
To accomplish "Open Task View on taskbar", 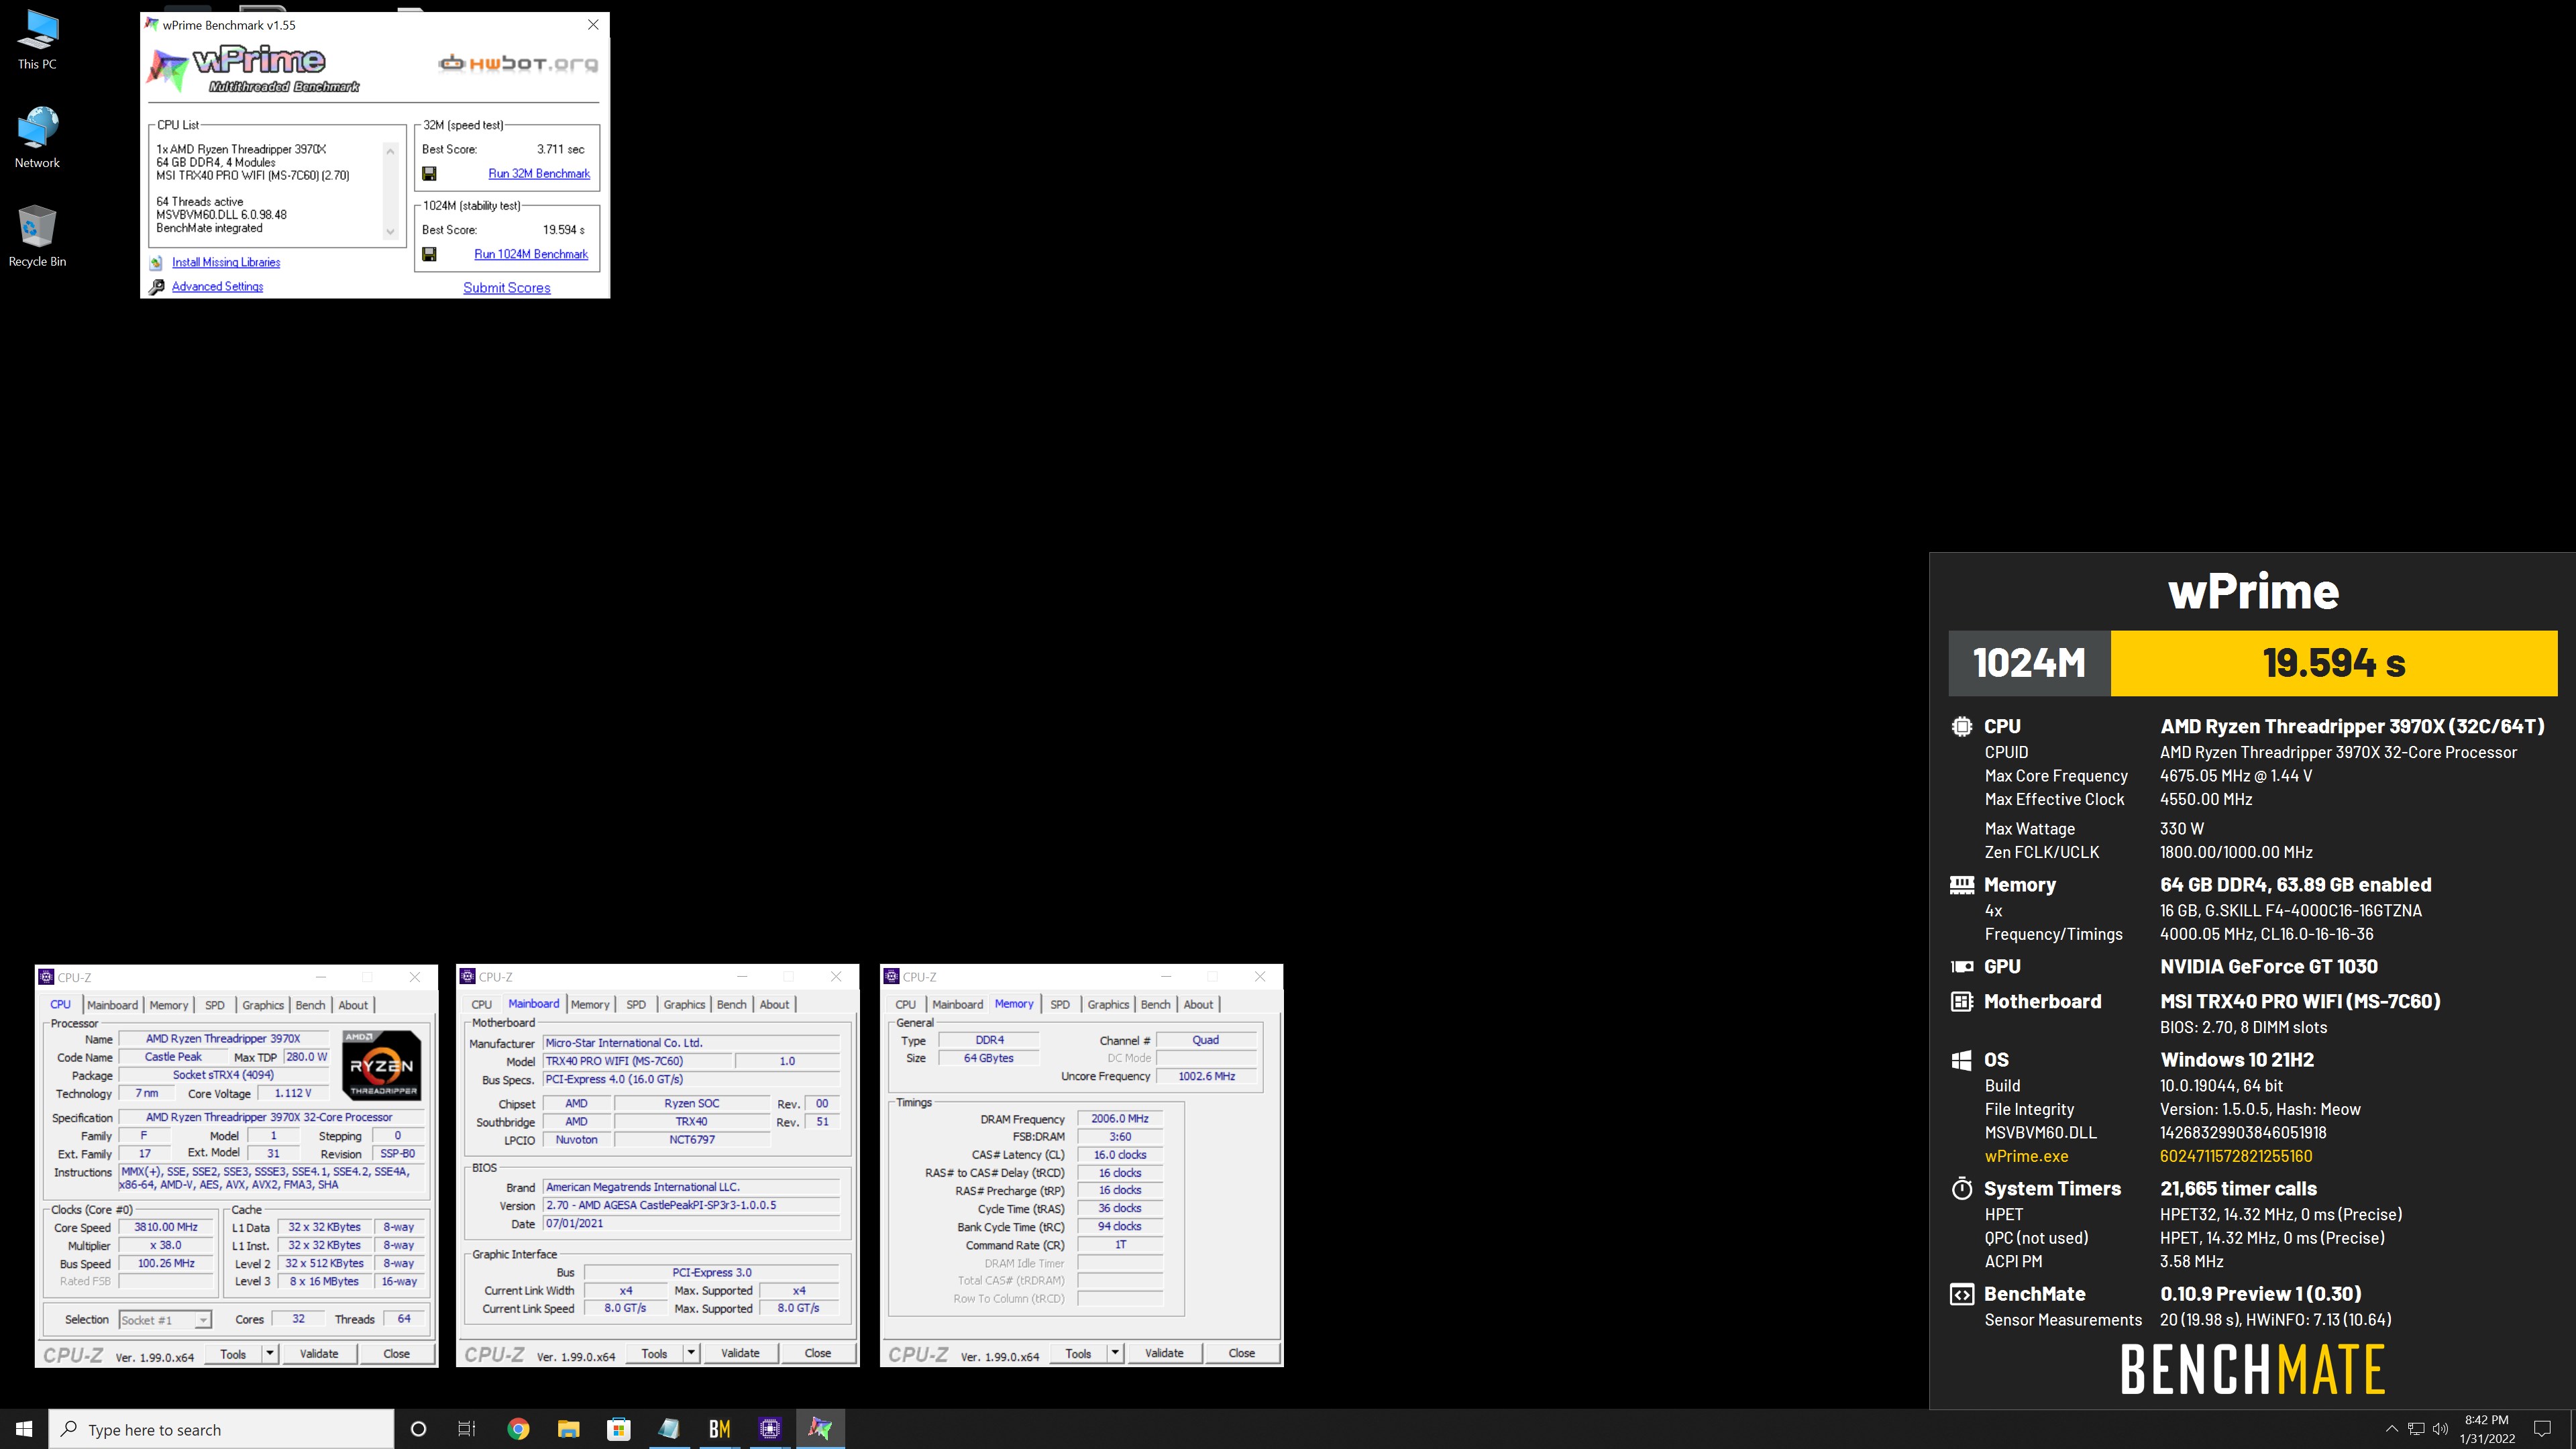I will tap(467, 1429).
